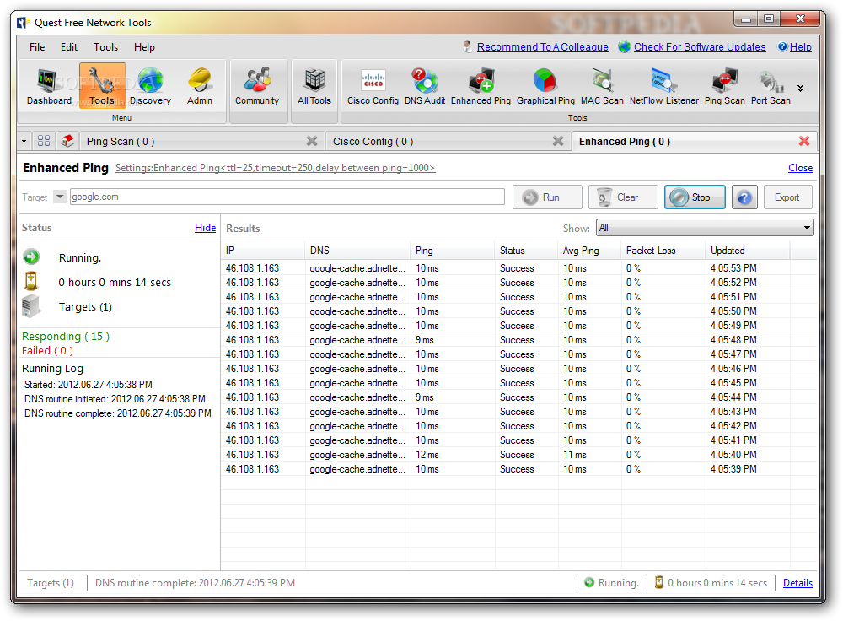Click the Targets (1) server icon
Image resolution: width=843 pixels, height=621 pixels.
point(31,306)
